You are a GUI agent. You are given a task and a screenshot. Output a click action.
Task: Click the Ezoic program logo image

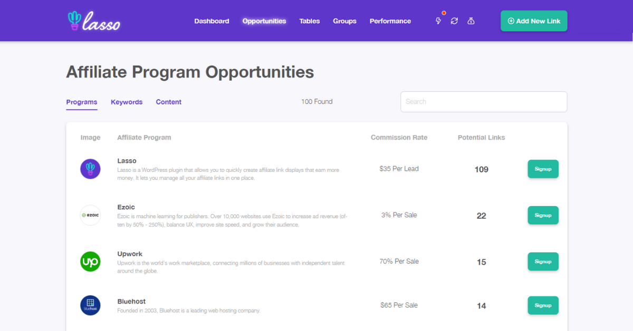[x=90, y=215]
